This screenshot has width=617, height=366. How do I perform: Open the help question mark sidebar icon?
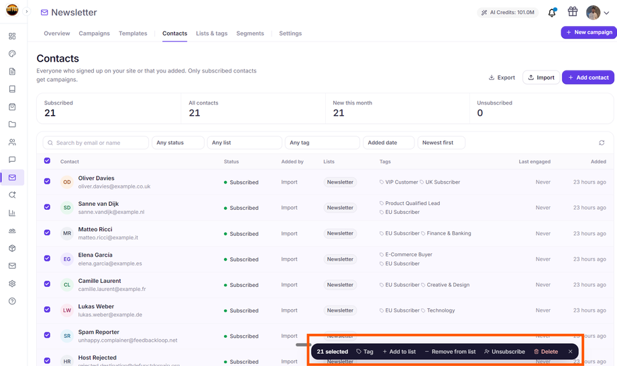[12, 301]
